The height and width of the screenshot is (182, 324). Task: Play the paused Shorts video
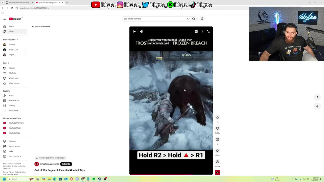pos(134,32)
